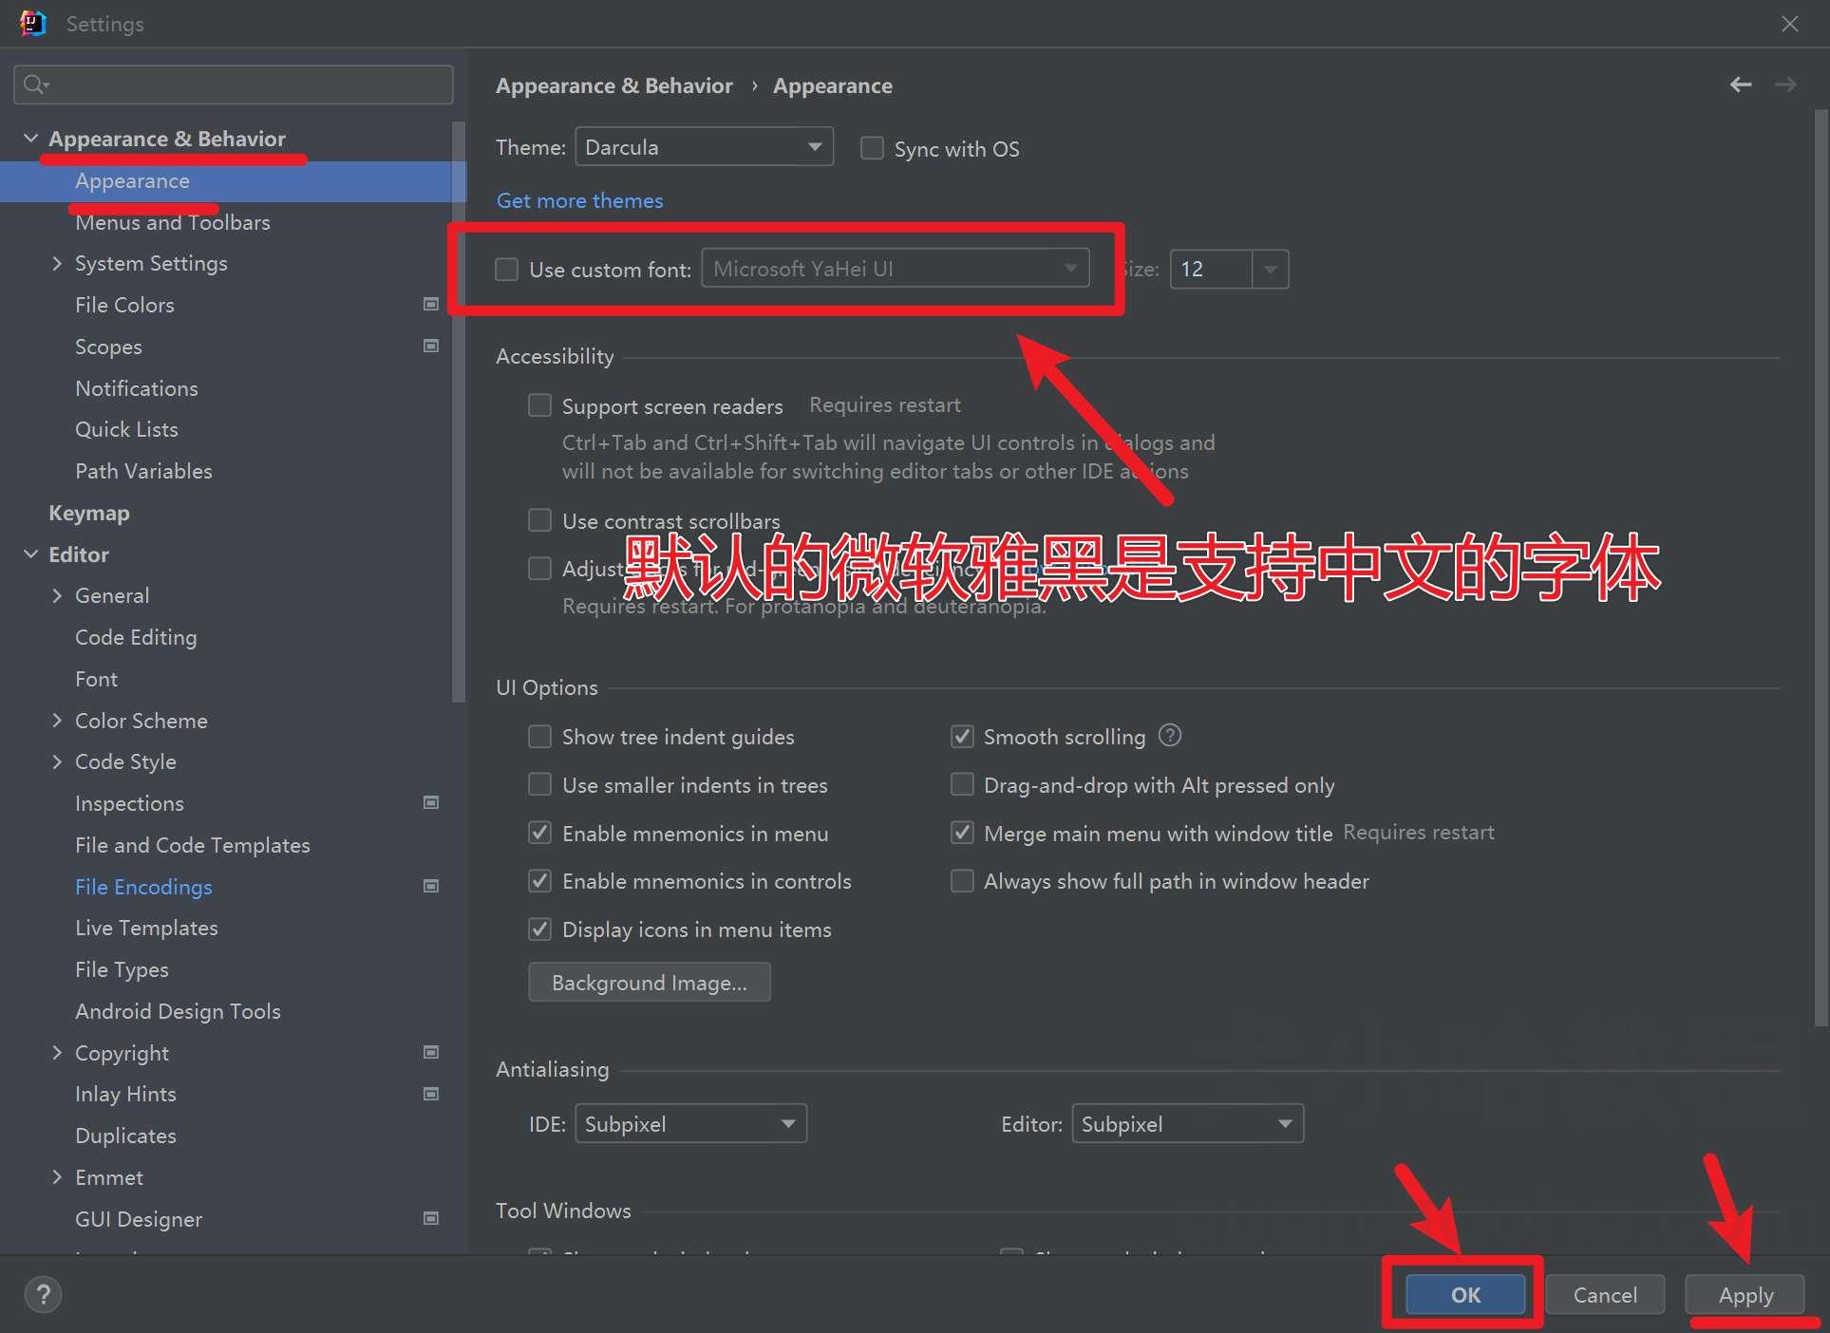Click the Scopes icon in sidebar

pyautogui.click(x=432, y=346)
